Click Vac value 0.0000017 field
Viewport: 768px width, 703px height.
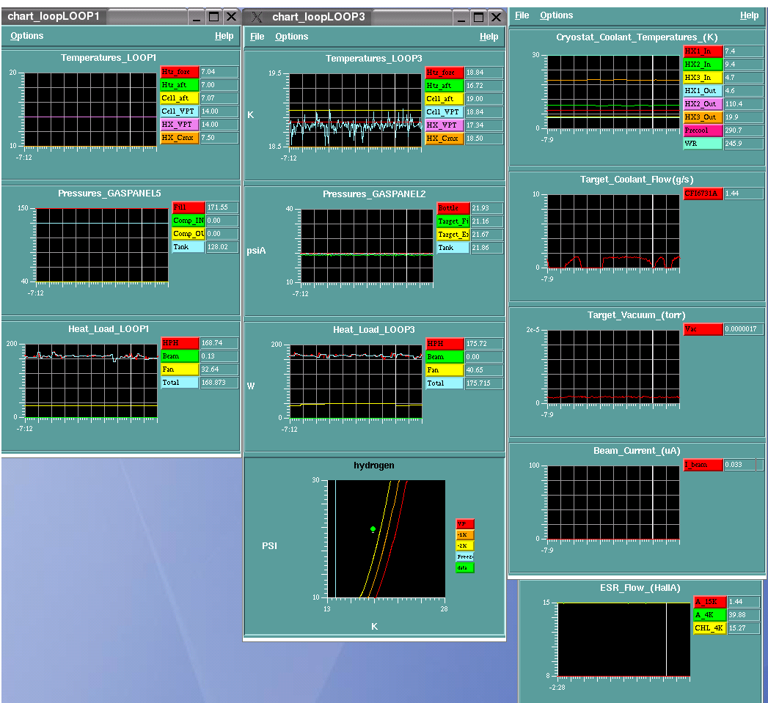point(744,329)
